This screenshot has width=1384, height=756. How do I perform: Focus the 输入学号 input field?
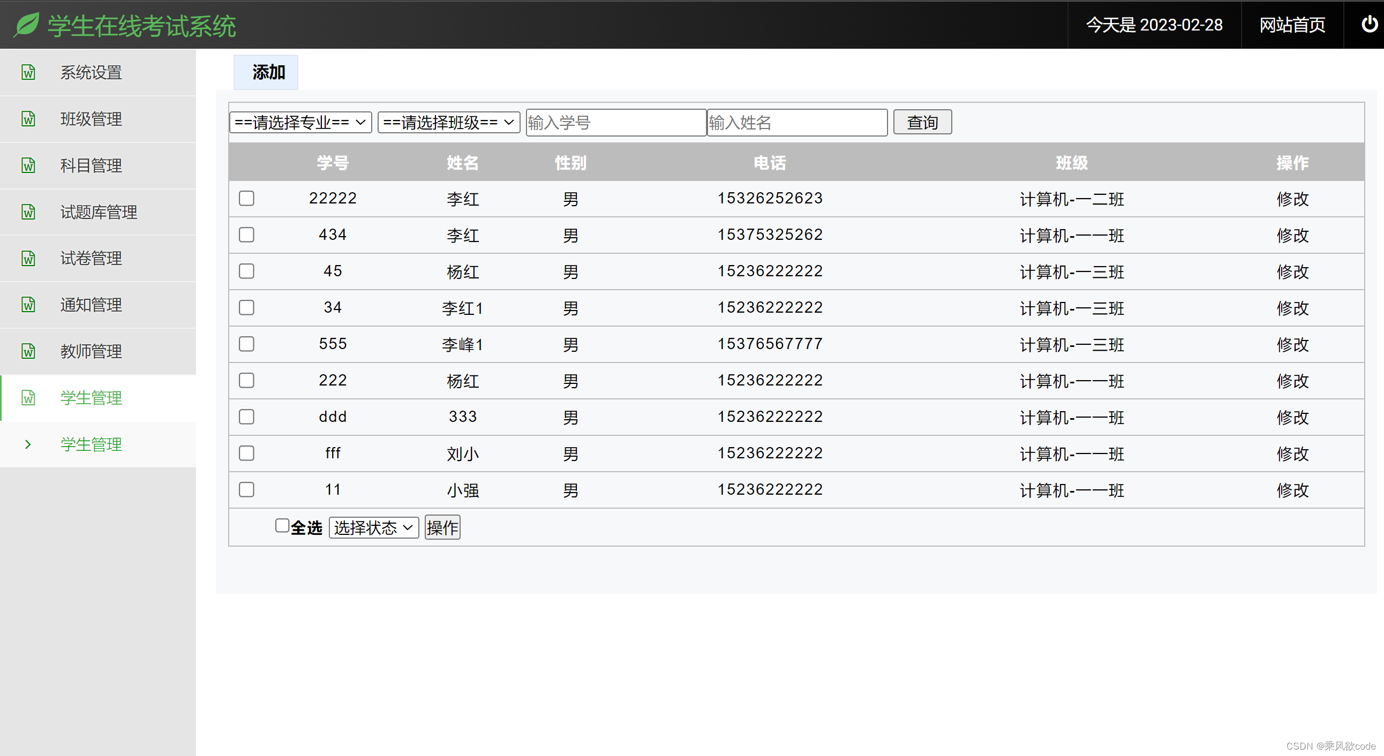tap(616, 123)
